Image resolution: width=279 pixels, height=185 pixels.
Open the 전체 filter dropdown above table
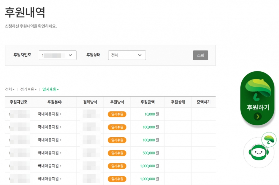[10, 89]
